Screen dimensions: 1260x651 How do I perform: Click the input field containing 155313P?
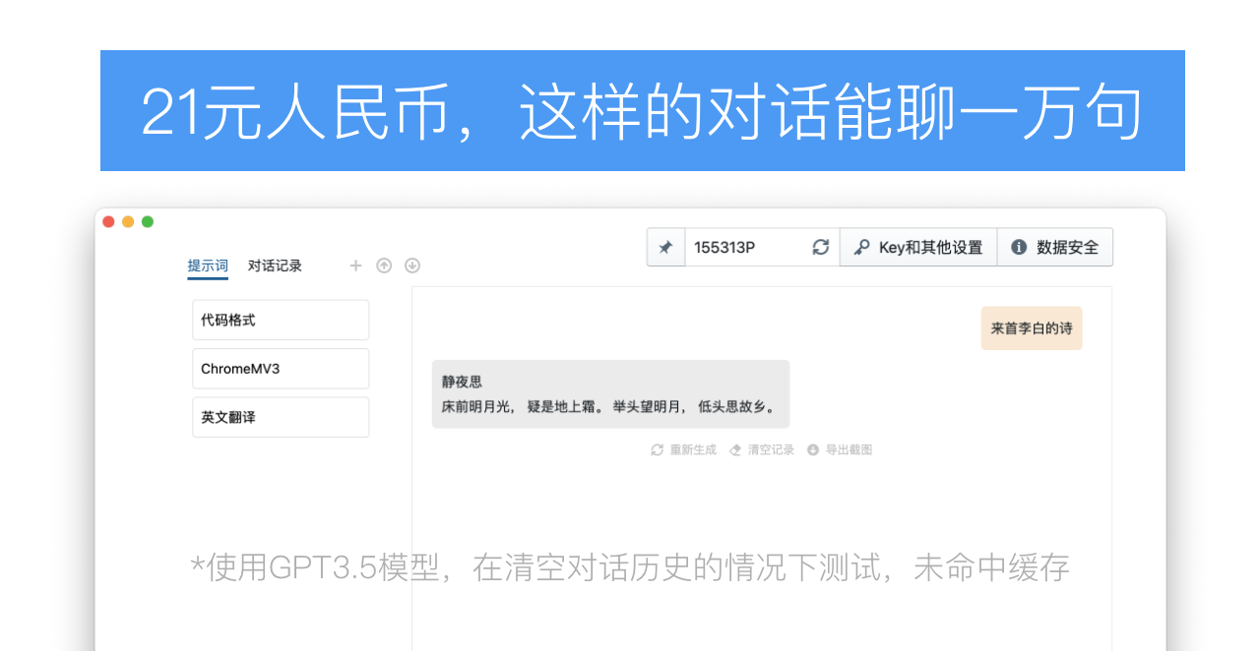pos(746,248)
